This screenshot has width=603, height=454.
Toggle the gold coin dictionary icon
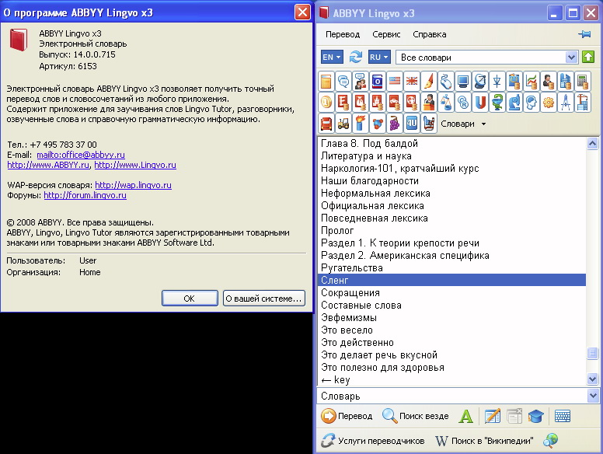tap(326, 103)
